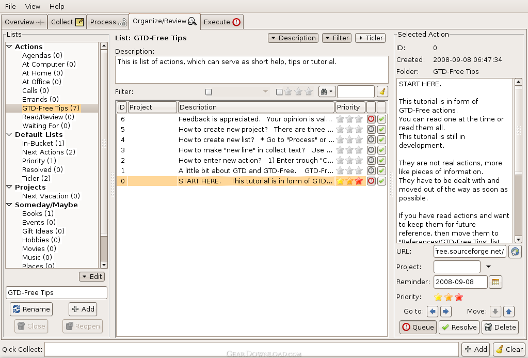
Task: Click the resolve checkmark in row 5
Action: coord(381,130)
